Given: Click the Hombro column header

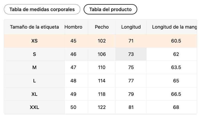Looking at the screenshot, I should click(74, 27).
